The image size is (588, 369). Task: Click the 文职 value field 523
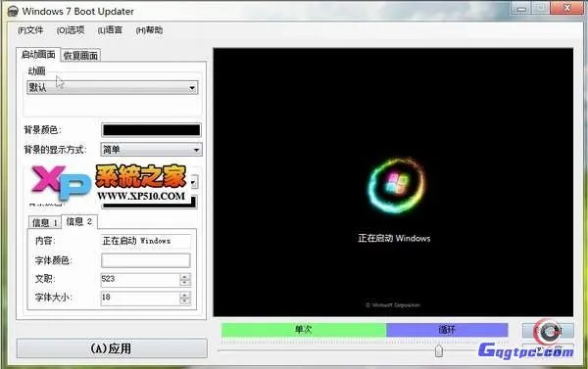[x=140, y=279]
